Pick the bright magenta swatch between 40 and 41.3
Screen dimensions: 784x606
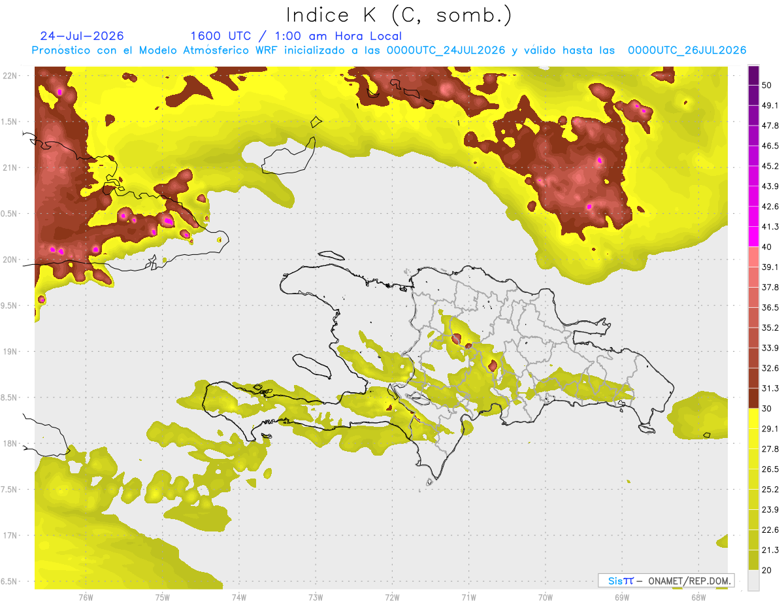[x=753, y=237]
